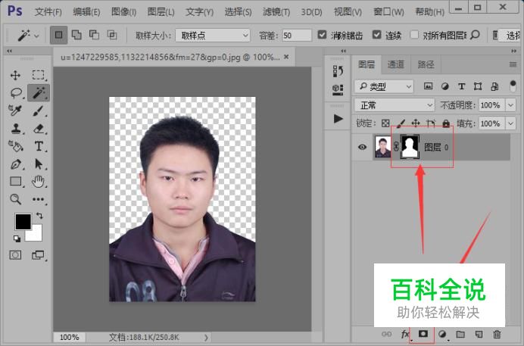Create a new layer group folder
524x346 pixels.
tap(460, 334)
